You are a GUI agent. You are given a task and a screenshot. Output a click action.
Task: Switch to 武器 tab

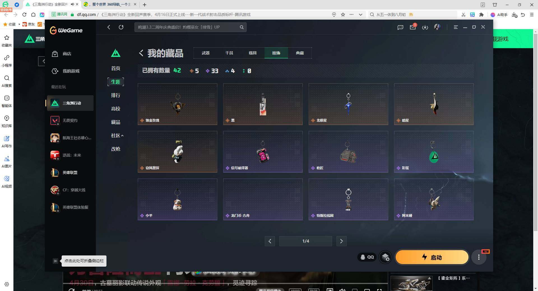click(x=206, y=53)
